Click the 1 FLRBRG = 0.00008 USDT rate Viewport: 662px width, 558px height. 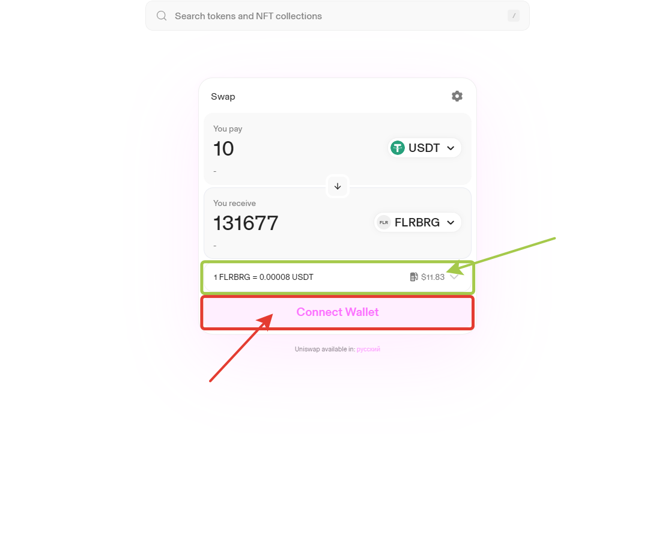[x=263, y=277]
